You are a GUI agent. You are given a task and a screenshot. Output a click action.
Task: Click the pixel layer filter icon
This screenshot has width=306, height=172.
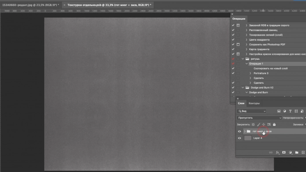coord(279,111)
